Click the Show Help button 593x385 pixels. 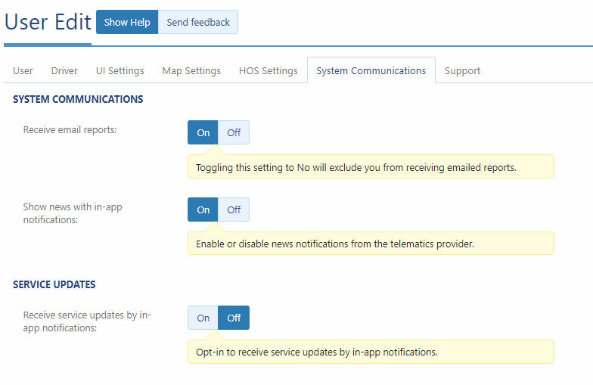tap(127, 22)
